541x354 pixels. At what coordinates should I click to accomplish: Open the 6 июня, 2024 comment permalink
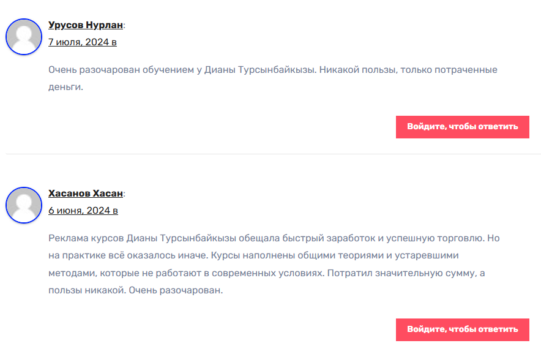pyautogui.click(x=83, y=211)
